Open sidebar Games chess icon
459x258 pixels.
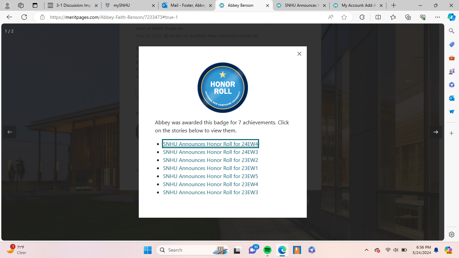[452, 71]
